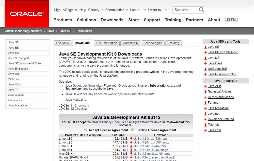The image size is (254, 161).
Task: Open the Communities dropdown menu
Action: pos(116,10)
